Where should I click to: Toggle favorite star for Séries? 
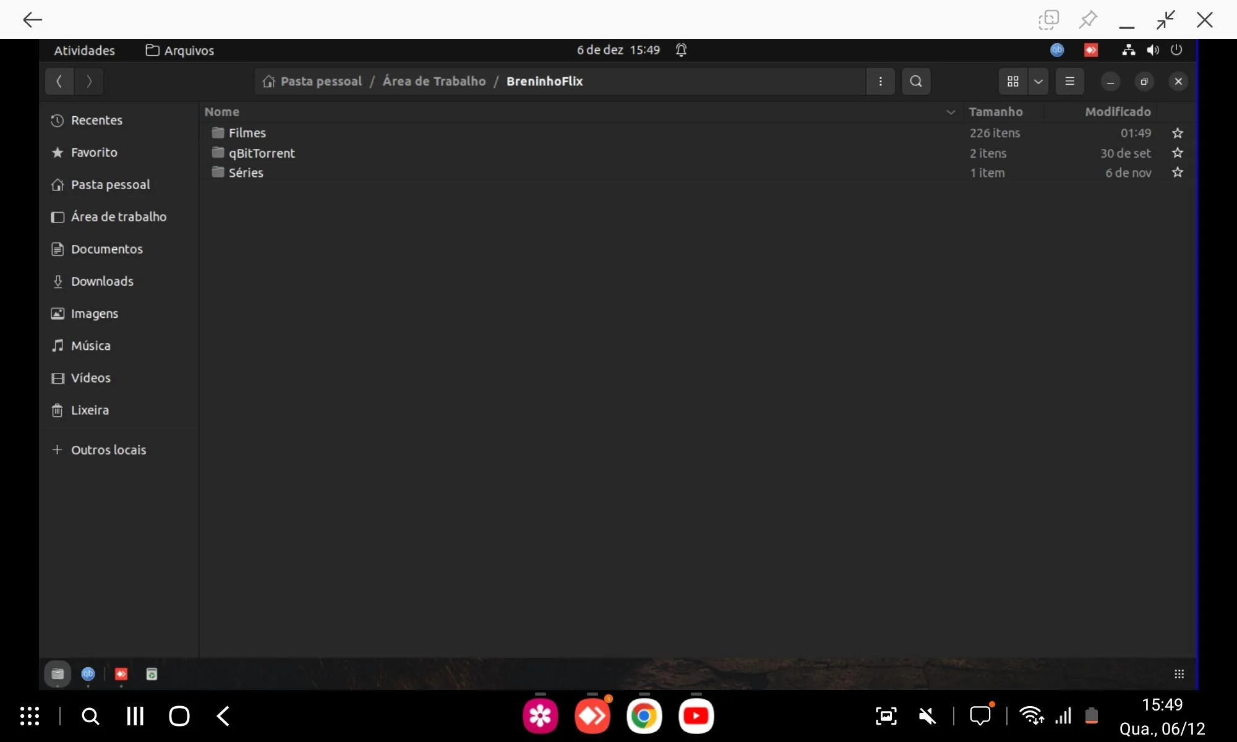(x=1177, y=173)
